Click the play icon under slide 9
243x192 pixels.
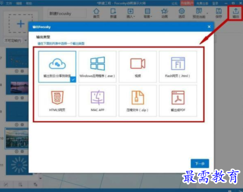click(x=17, y=125)
